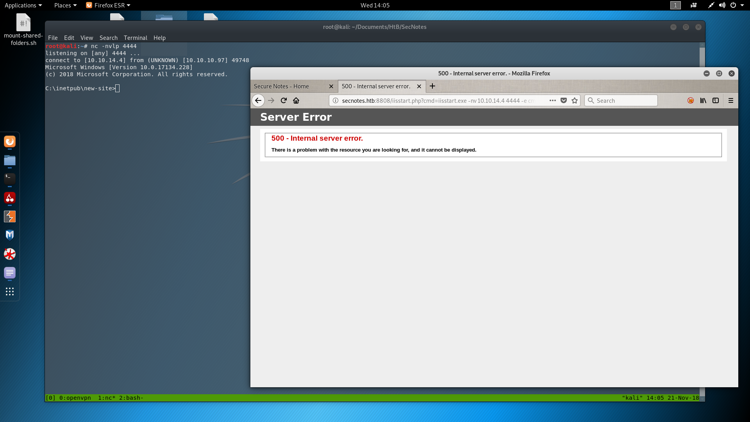Open terminal Terminal menu

click(136, 38)
